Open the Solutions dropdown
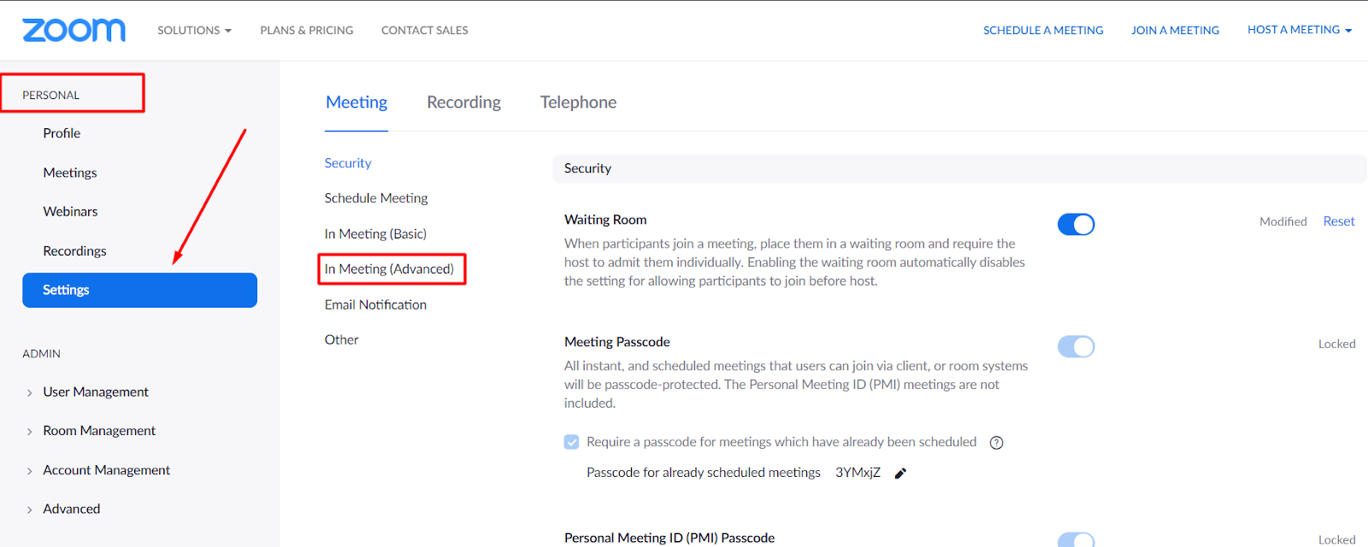This screenshot has width=1368, height=547. 194,30
